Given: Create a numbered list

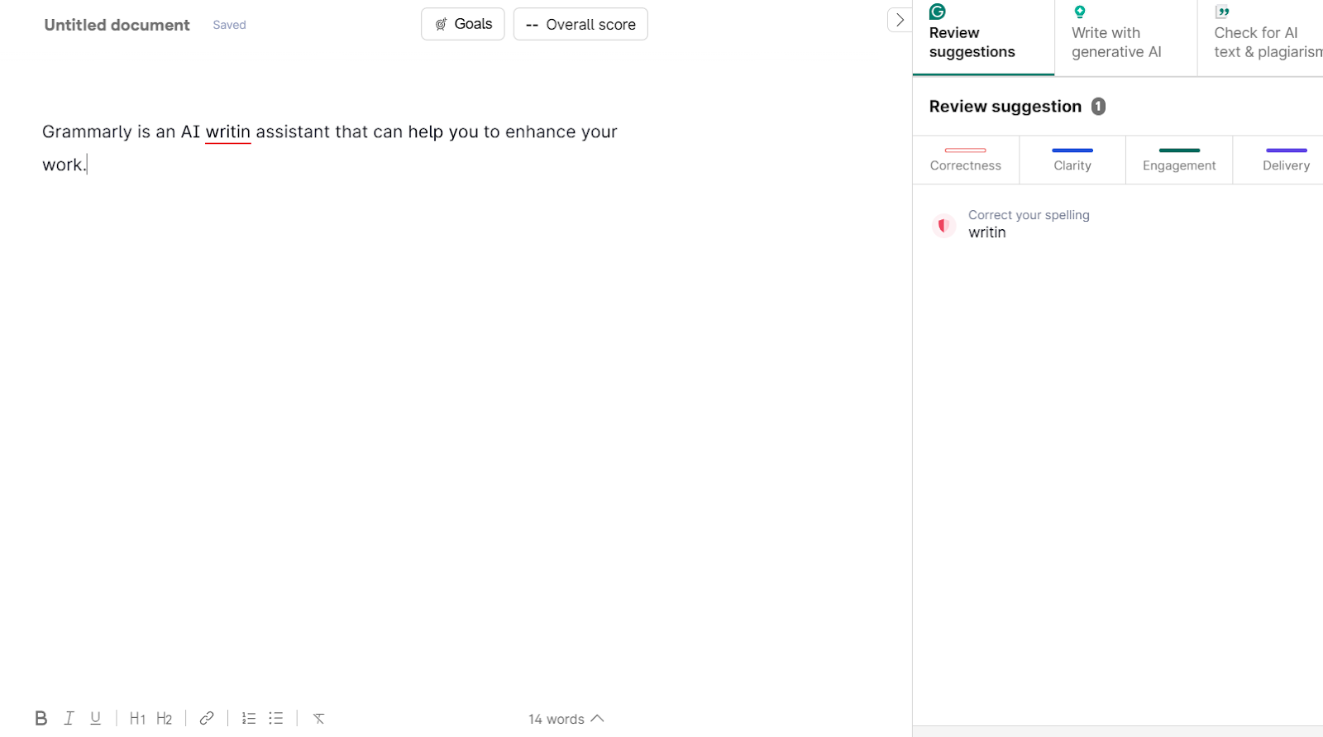Looking at the screenshot, I should pyautogui.click(x=249, y=718).
